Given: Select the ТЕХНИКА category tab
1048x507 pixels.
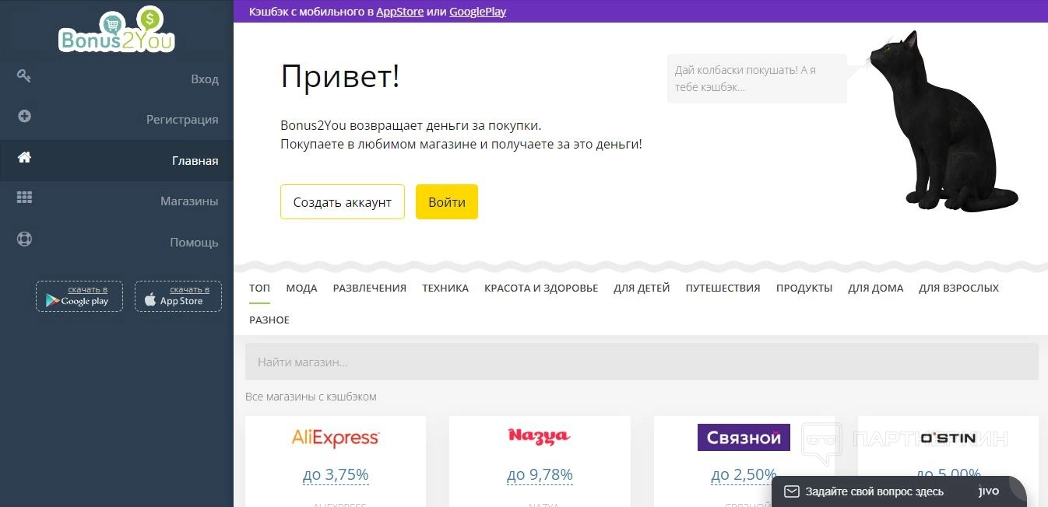Looking at the screenshot, I should coord(445,288).
